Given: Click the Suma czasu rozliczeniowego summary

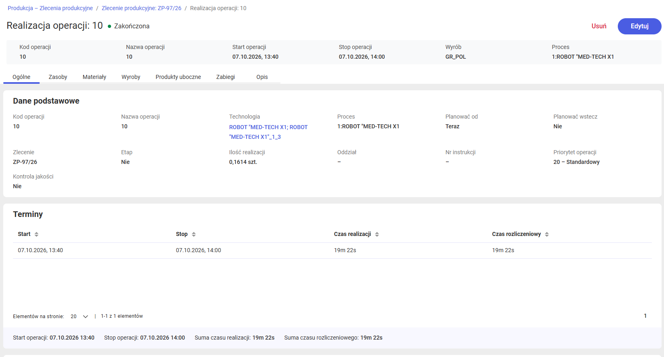Looking at the screenshot, I should point(333,338).
